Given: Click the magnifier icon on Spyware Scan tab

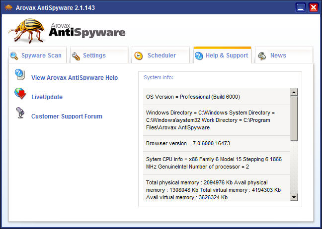Looking at the screenshot, I should pyautogui.click(x=14, y=56).
